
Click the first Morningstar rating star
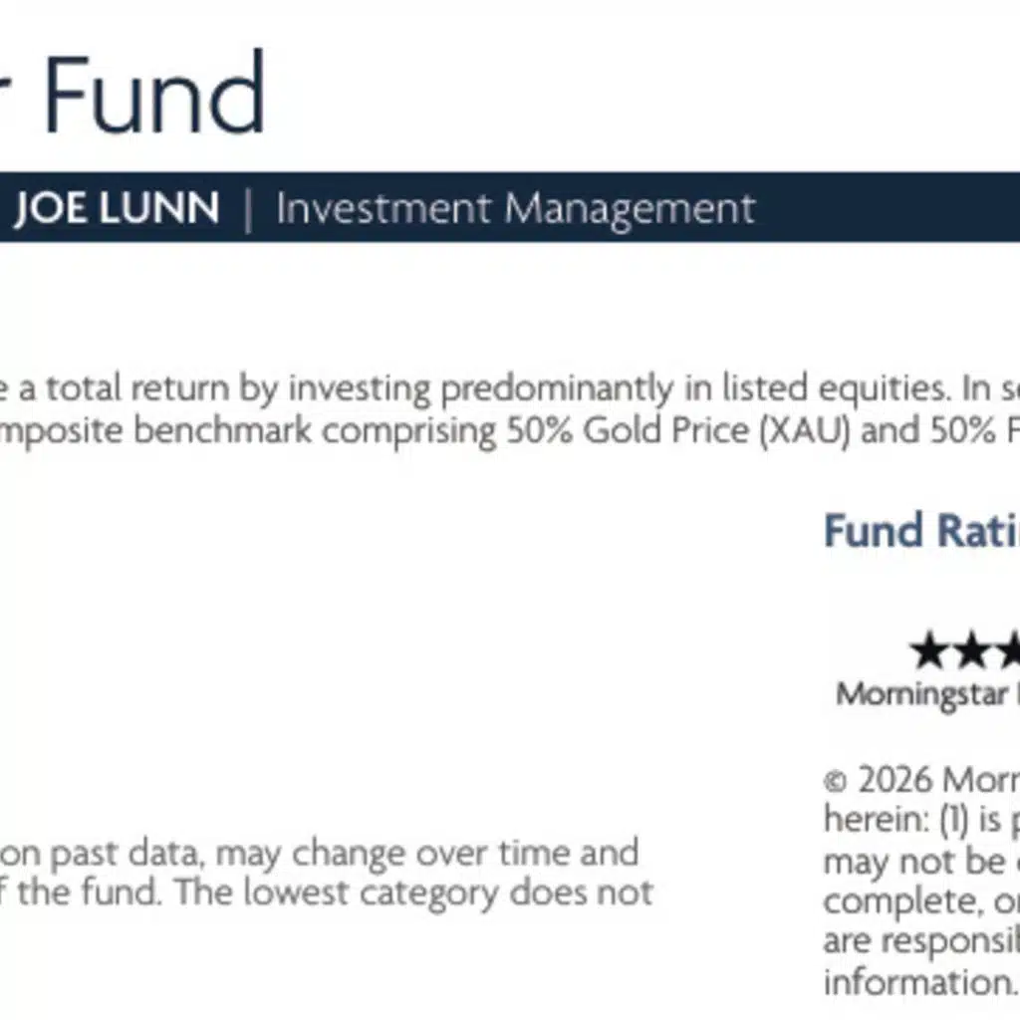928,649
